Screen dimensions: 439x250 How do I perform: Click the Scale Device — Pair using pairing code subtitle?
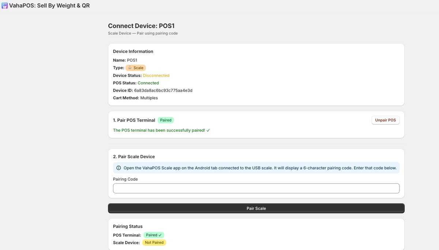click(143, 33)
